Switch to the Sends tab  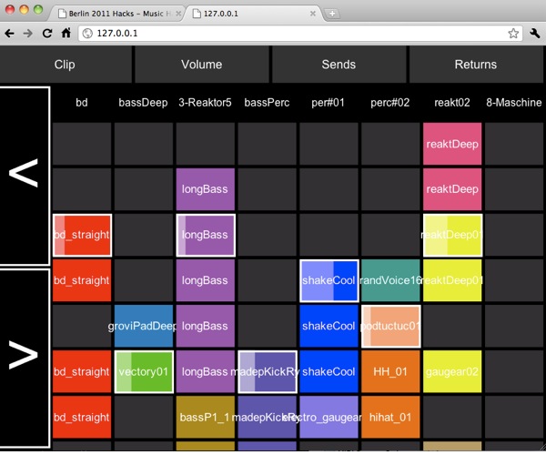click(339, 65)
